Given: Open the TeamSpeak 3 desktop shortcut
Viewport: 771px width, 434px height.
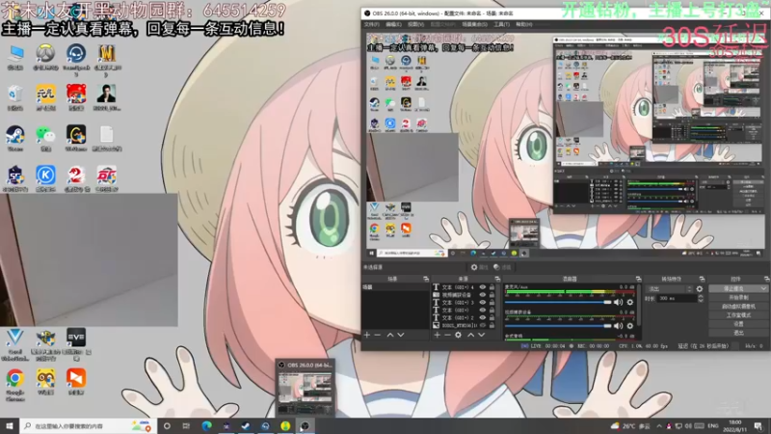Looking at the screenshot, I should [x=76, y=60].
